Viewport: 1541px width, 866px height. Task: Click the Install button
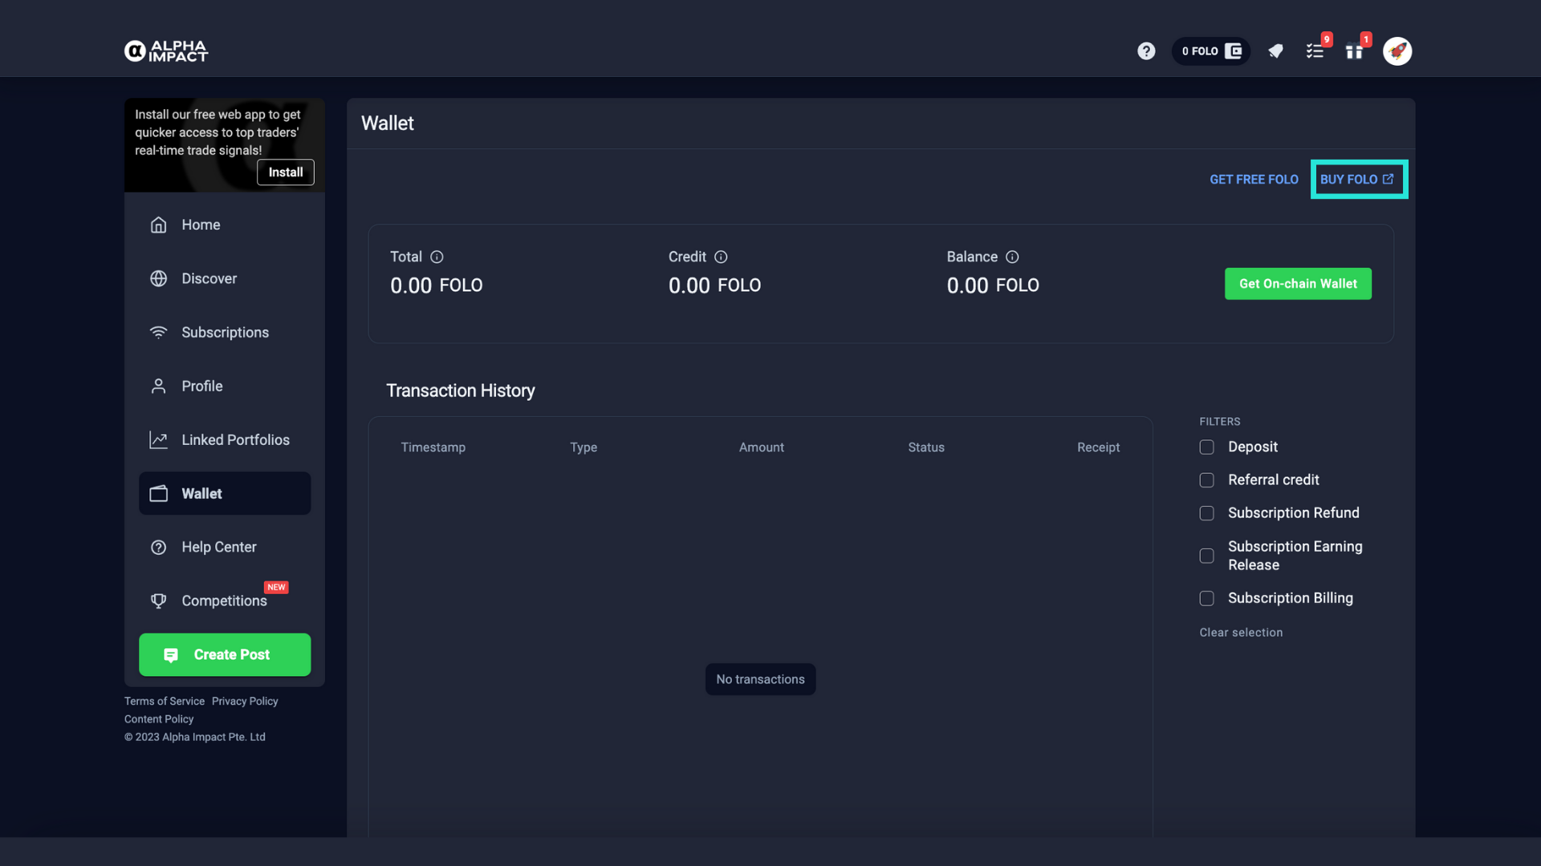pyautogui.click(x=286, y=172)
